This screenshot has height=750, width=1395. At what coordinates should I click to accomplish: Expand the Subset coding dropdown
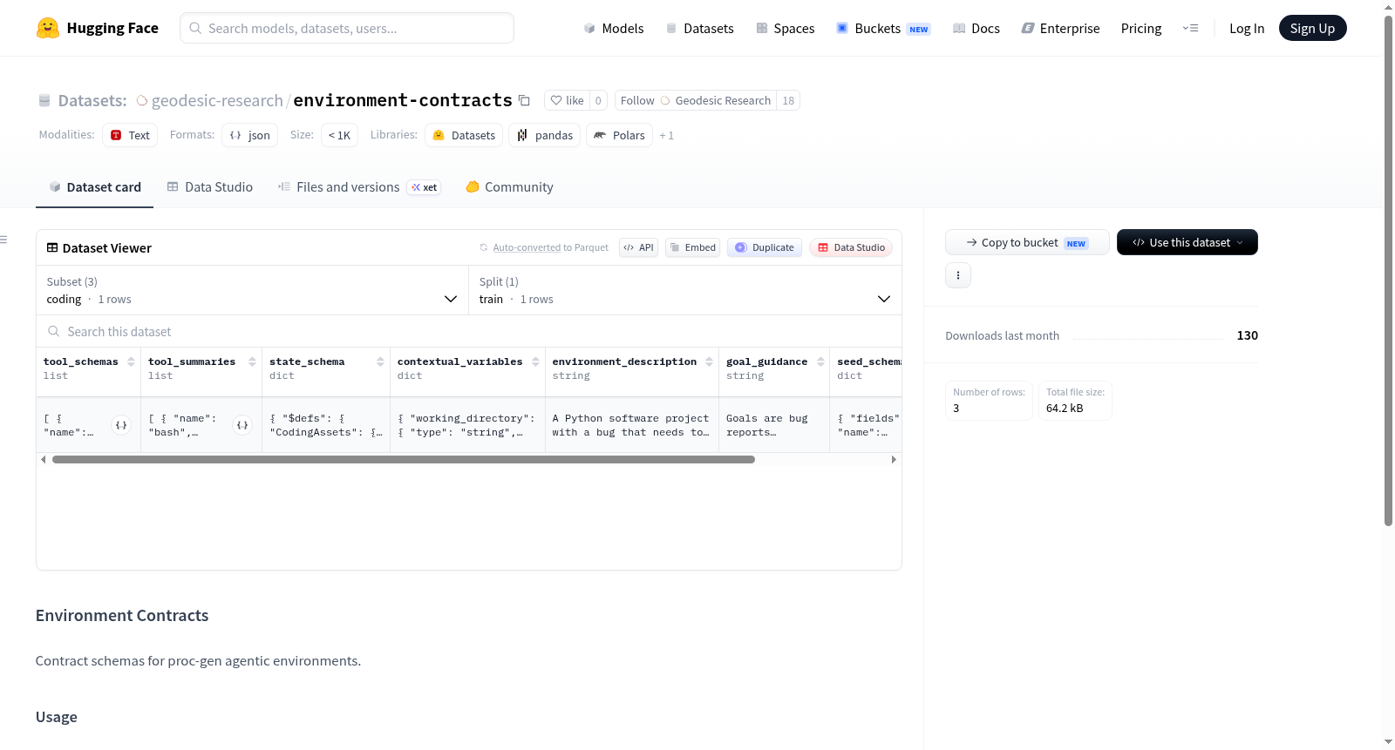click(x=253, y=290)
